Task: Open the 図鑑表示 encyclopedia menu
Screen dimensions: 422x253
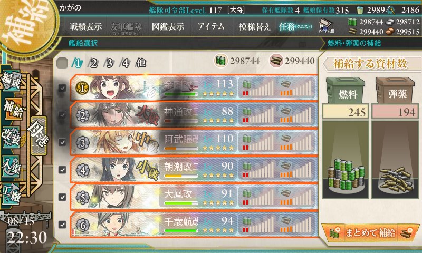Action: click(168, 26)
